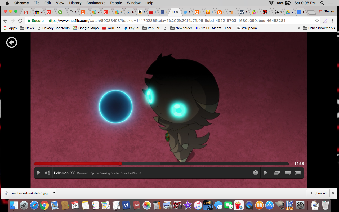This screenshot has width=339, height=212.
Task: Open Spotlight search in menu bar
Action: [x=322, y=3]
